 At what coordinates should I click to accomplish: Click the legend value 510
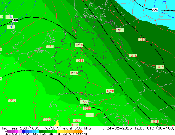point(29,134)
